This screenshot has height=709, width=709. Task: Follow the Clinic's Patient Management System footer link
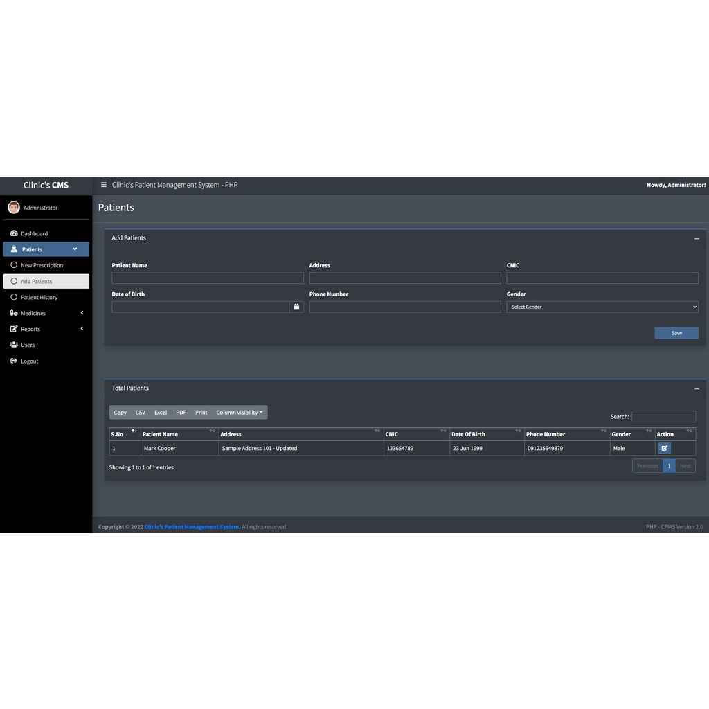click(x=192, y=527)
